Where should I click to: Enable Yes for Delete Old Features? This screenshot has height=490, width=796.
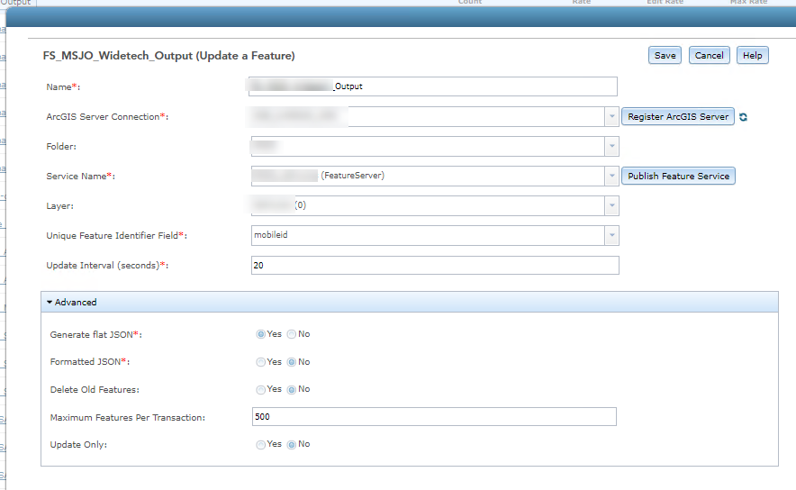point(261,390)
